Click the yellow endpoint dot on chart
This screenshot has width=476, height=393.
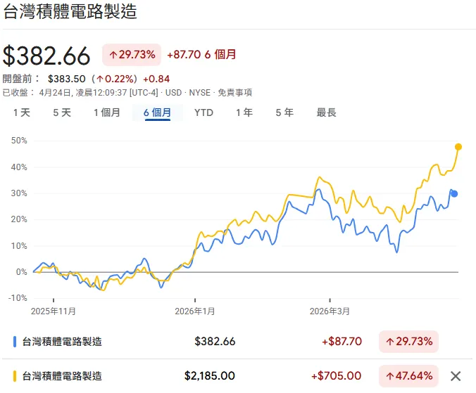click(x=458, y=147)
